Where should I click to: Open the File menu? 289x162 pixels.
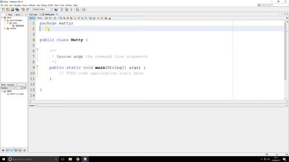pos(2,5)
